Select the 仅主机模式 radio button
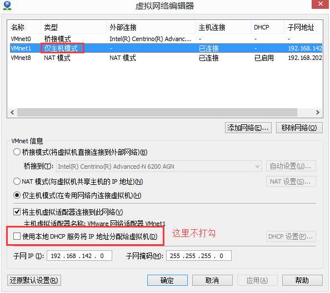330x293 pixels. point(17,195)
